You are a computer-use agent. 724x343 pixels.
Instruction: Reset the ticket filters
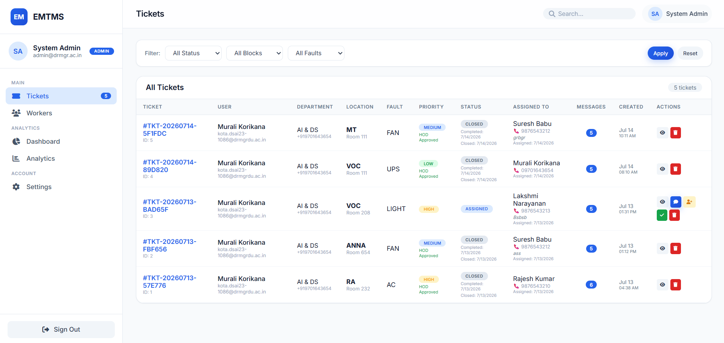click(690, 53)
